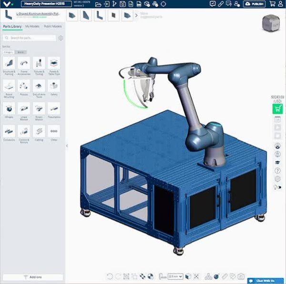This screenshot has width=286, height=284.
Task: Open the Chat With Us widget
Action: point(266,281)
